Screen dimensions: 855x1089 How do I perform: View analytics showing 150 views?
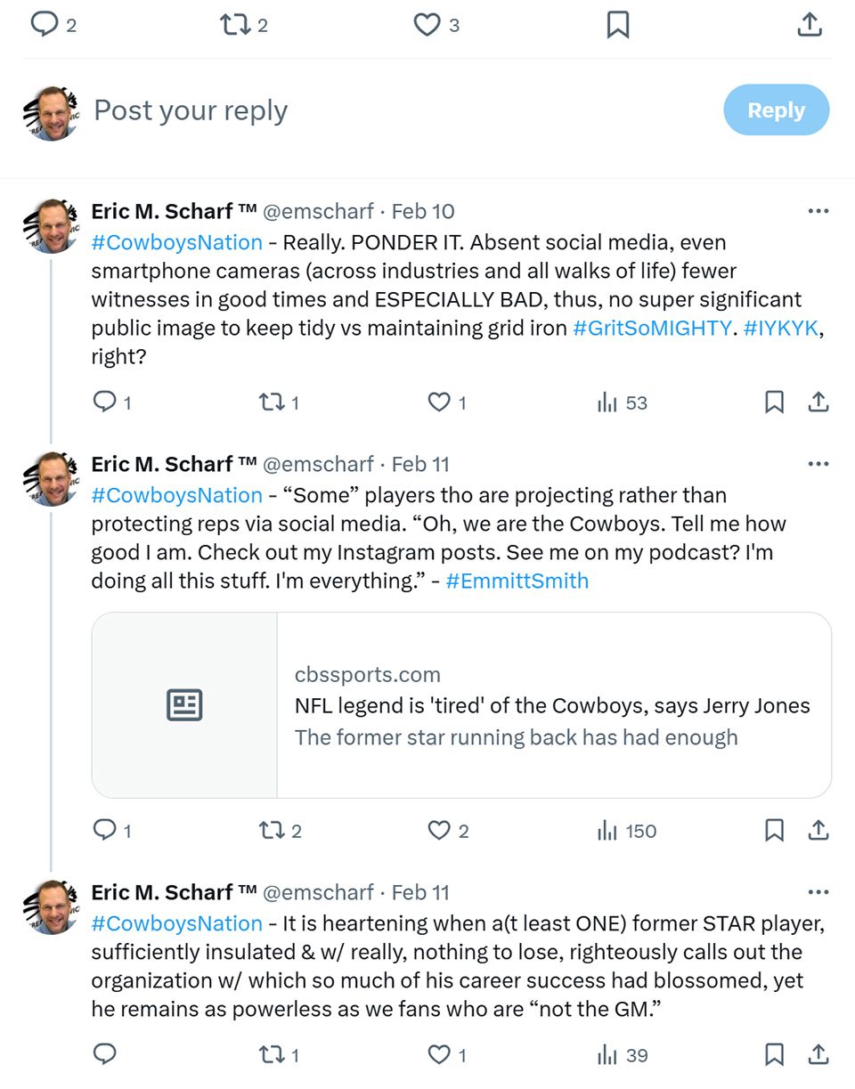626,831
